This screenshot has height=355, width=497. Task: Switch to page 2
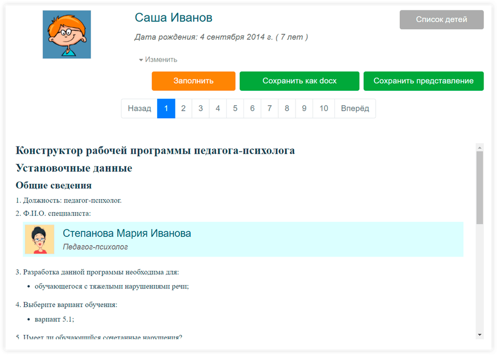183,108
